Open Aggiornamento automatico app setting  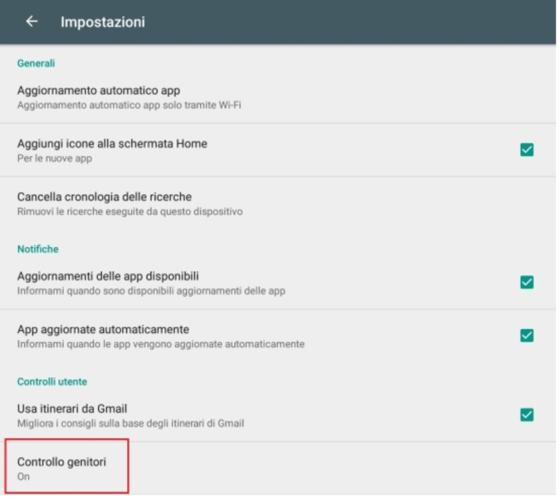coord(278,97)
